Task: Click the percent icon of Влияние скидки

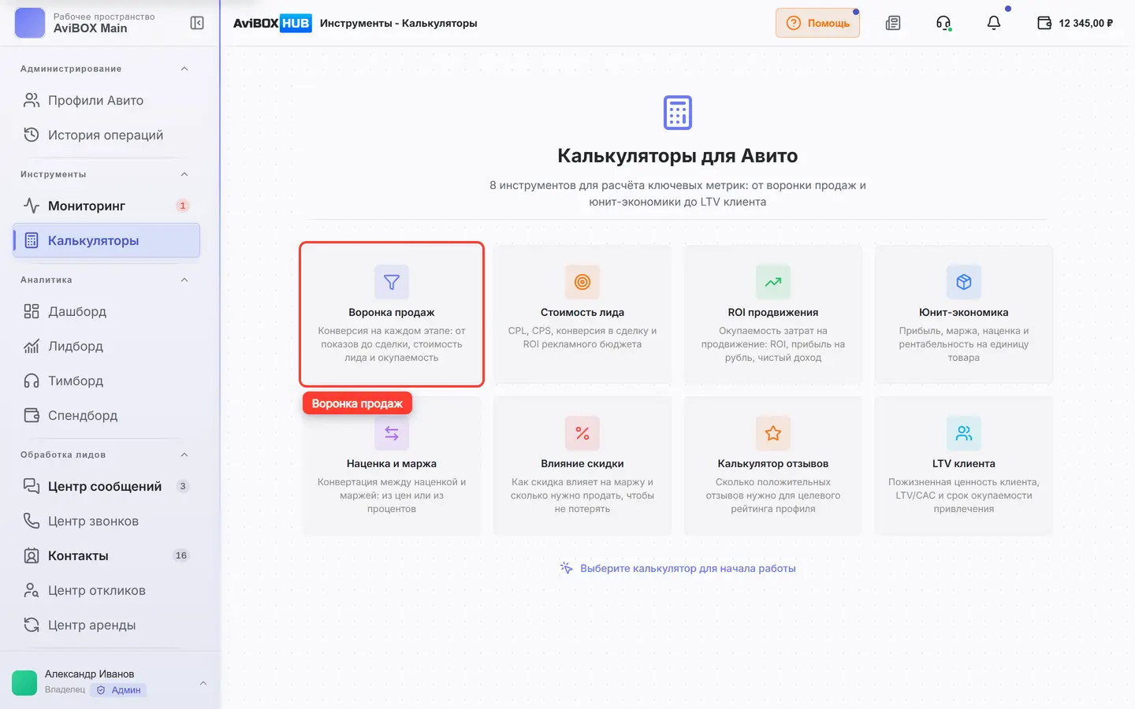Action: (582, 433)
